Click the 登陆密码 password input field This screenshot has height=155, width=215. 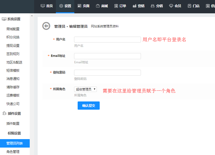107,73
